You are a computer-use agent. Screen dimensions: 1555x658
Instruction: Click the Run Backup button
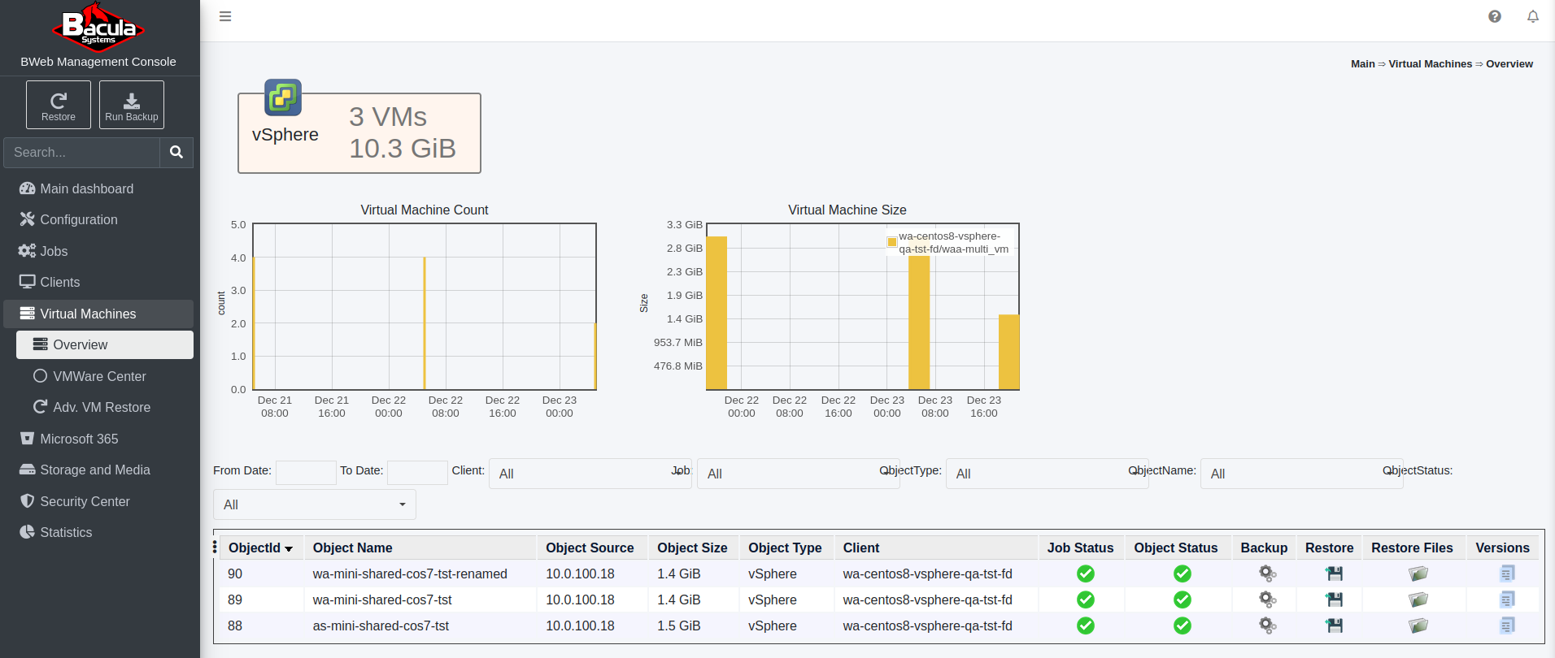tap(132, 105)
